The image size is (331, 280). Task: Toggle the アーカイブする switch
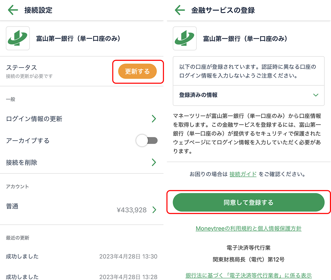147,141
